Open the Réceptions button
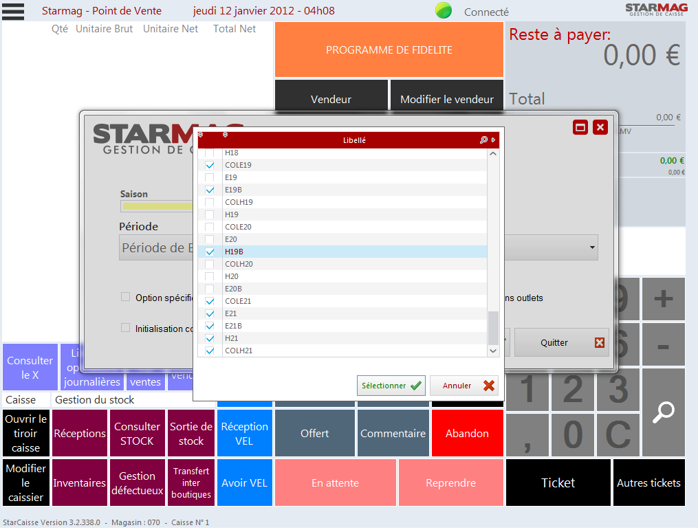 pyautogui.click(x=80, y=433)
